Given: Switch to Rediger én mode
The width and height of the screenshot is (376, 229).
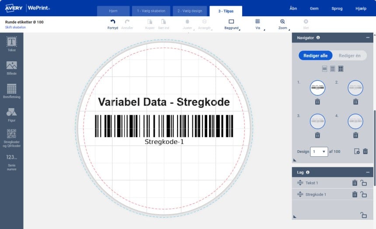Looking at the screenshot, I should [349, 56].
